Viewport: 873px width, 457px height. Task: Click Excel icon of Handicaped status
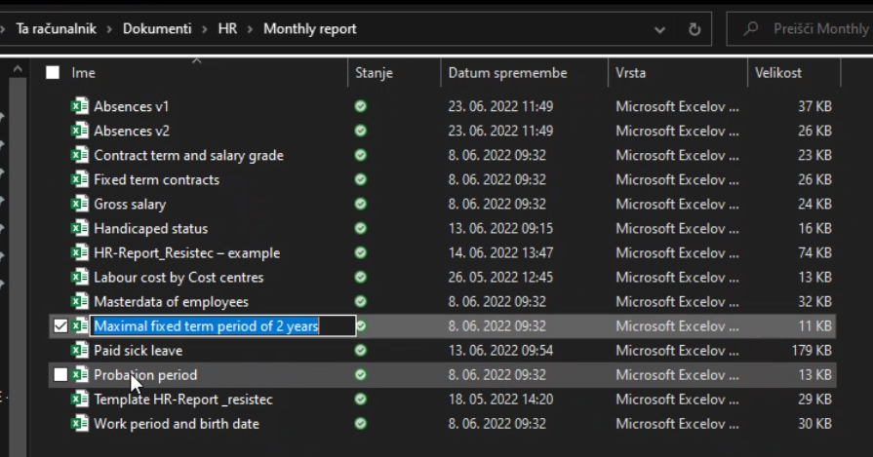click(x=80, y=228)
